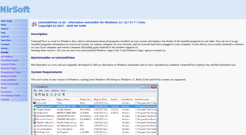Open the Pre-Release Tools page

(10, 95)
